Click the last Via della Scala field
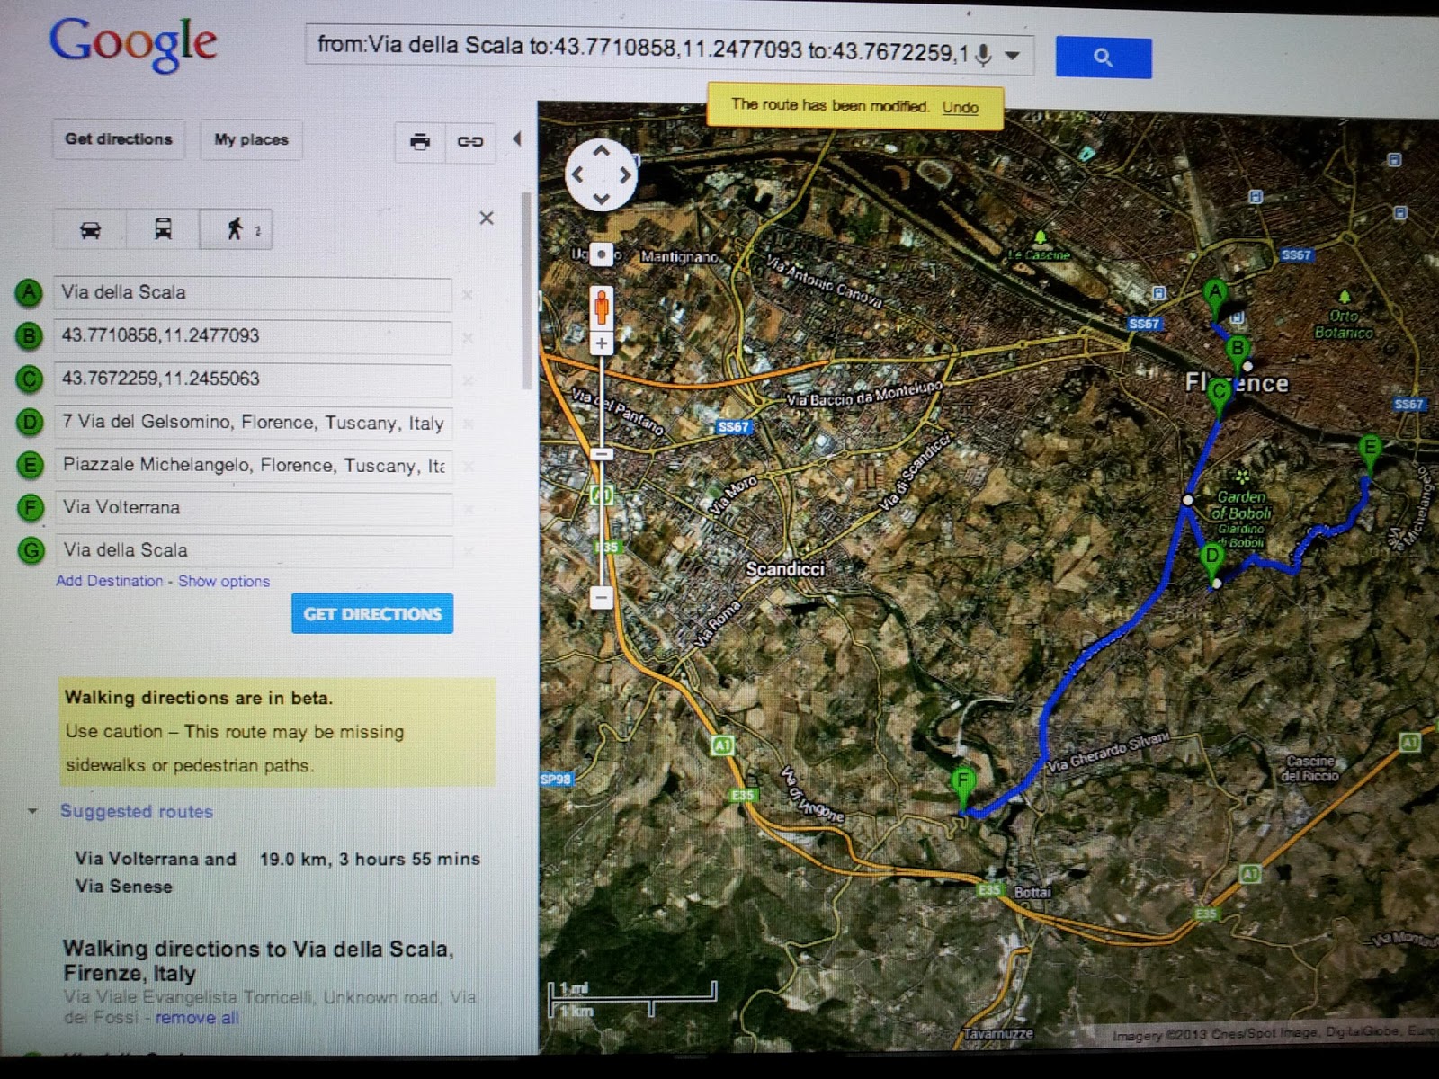 point(254,550)
